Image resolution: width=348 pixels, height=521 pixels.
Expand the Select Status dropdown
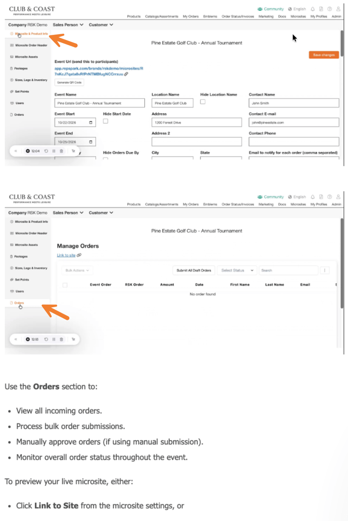(237, 270)
